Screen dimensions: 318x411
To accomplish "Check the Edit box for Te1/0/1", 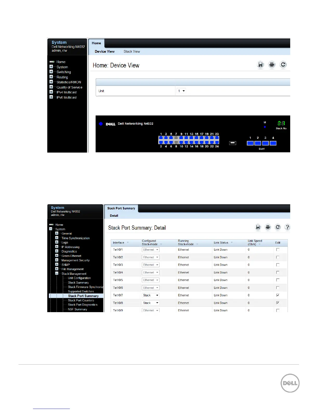I will tap(278, 250).
